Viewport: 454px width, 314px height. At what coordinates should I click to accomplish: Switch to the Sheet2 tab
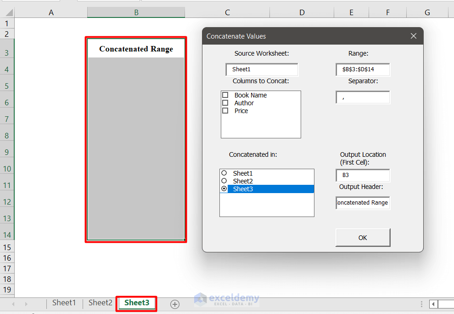100,303
